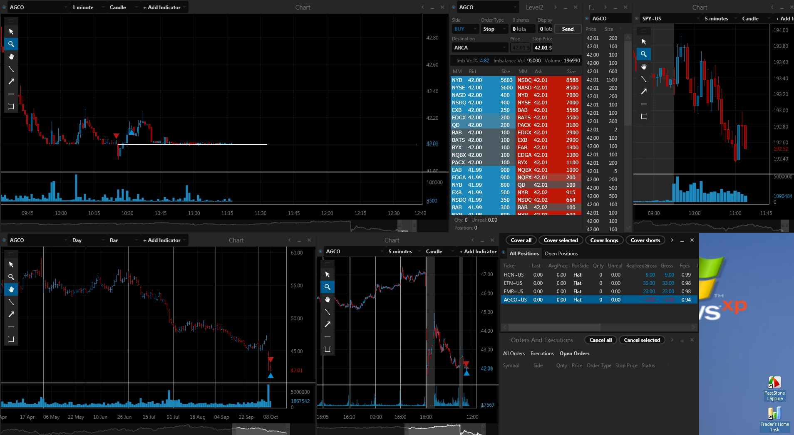794x435 pixels.
Task: Open the Trader's Home Task desktop shortcut
Action: click(x=774, y=419)
